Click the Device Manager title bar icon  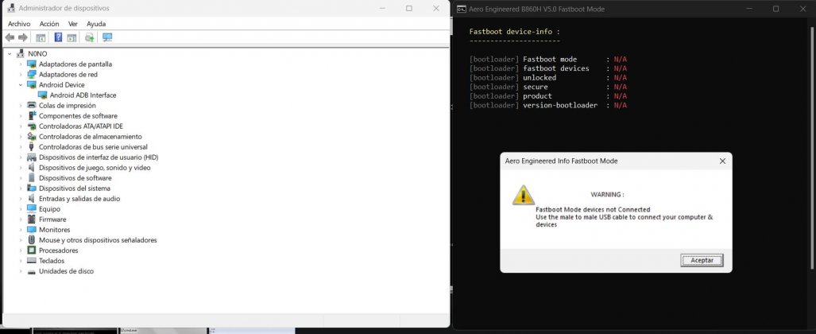click(11, 8)
